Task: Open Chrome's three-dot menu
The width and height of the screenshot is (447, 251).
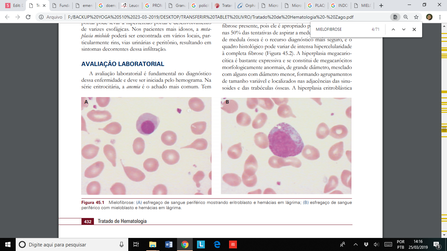Action: 439,17
